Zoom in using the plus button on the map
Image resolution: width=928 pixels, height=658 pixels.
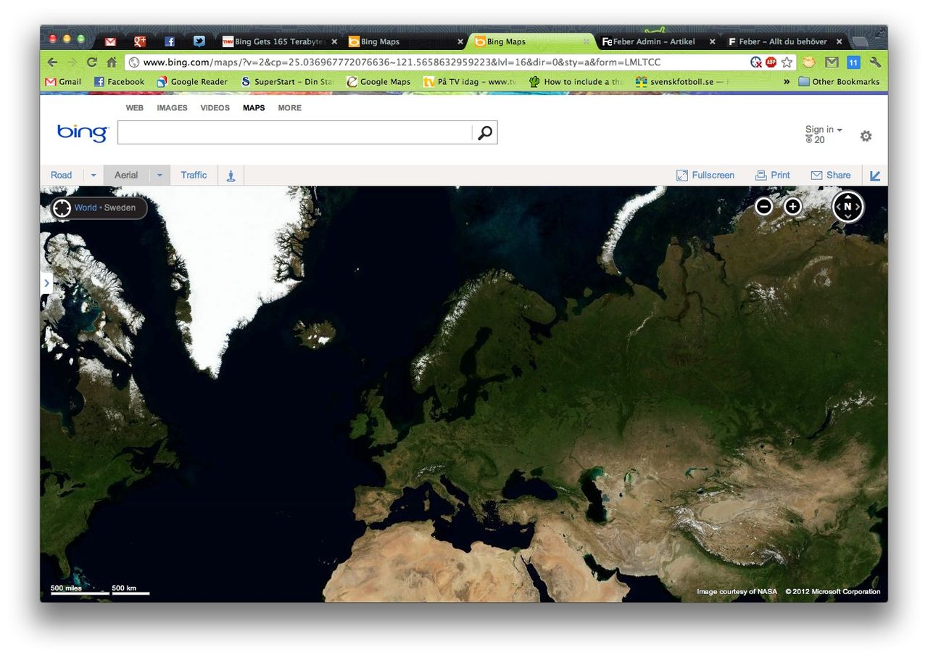point(792,206)
